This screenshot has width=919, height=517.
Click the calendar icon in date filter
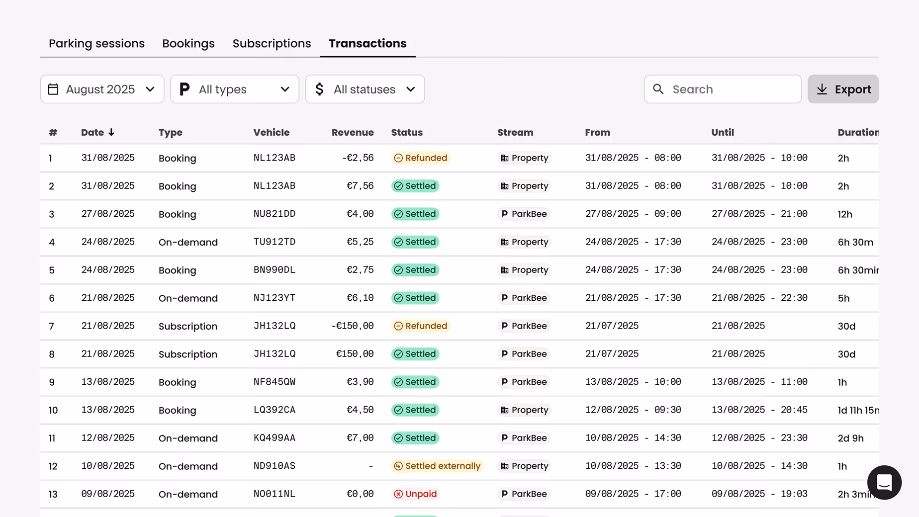click(x=53, y=89)
